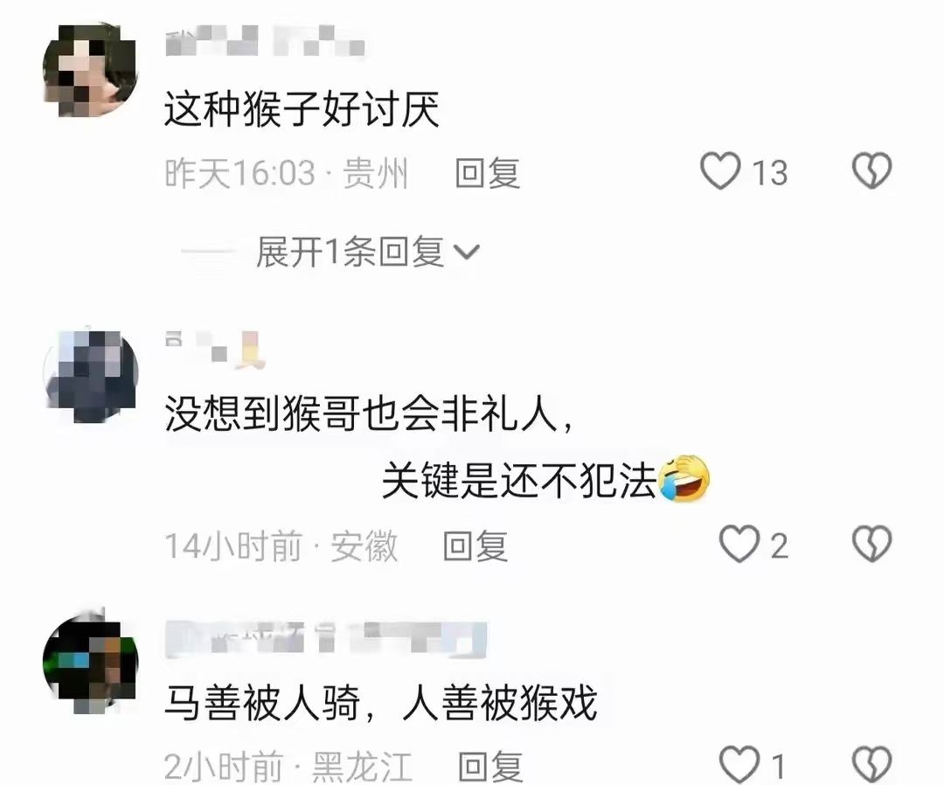Screen dimensions: 944x785
Task: Open the third commenter's blurred username
Action: tap(326, 639)
